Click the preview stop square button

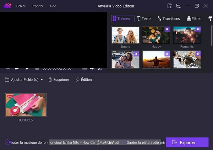click(37, 69)
